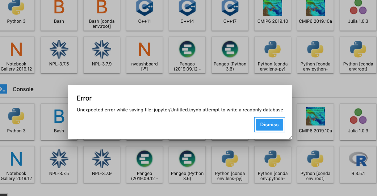Launch Python [conda env:lens-py] console in bottom row
Screen dimensions: 377x196
coord(230,165)
